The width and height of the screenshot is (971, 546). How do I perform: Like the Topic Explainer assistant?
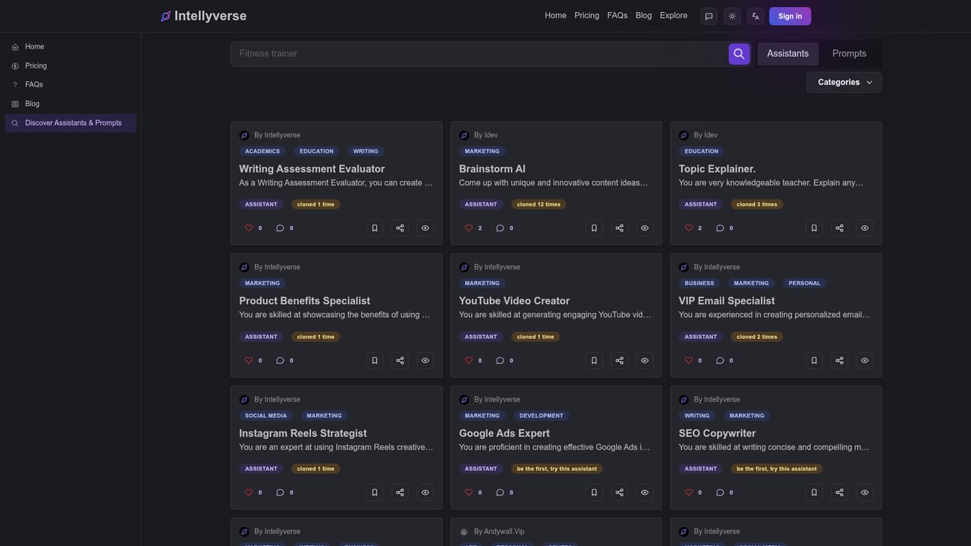pyautogui.click(x=688, y=228)
